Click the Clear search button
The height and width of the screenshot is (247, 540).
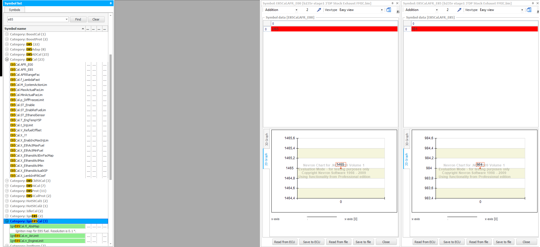point(96,19)
